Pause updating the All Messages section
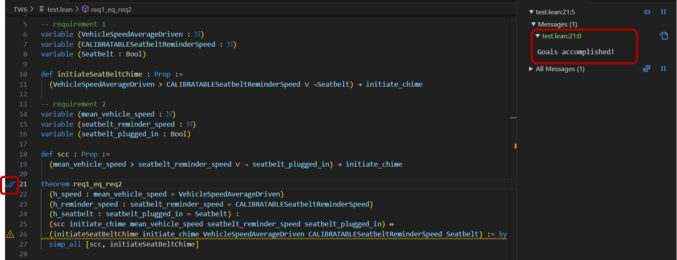The width and height of the screenshot is (677, 260). pos(664,69)
